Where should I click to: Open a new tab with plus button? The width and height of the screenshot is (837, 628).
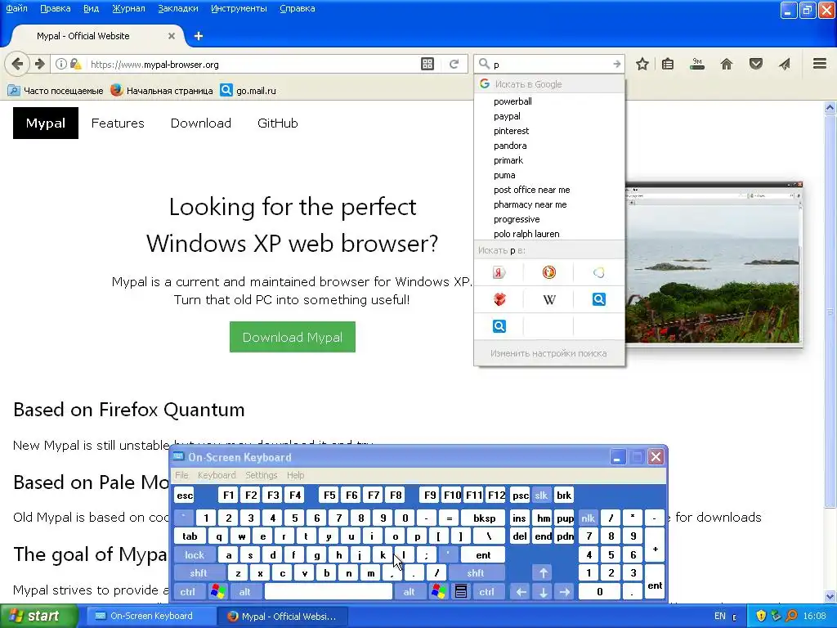[x=199, y=36]
